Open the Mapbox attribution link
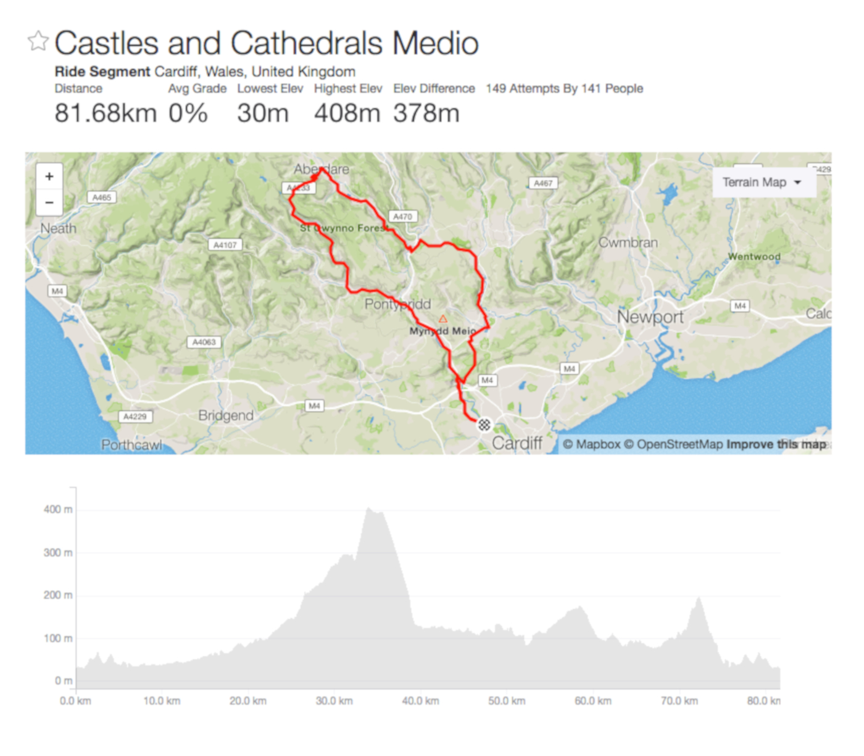The image size is (864, 756). (x=591, y=444)
